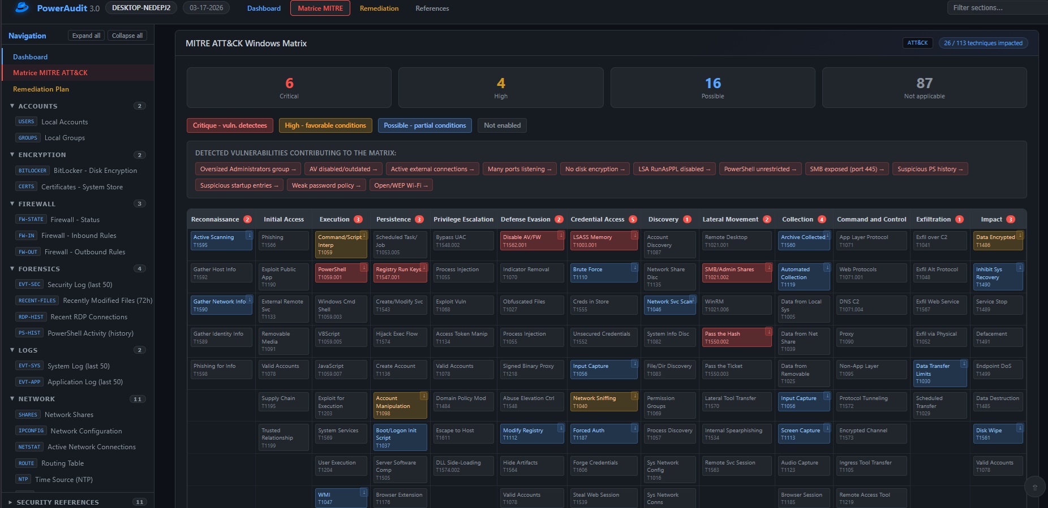Click the ATT&CK badge in matrix header
The width and height of the screenshot is (1048, 508).
pos(917,43)
